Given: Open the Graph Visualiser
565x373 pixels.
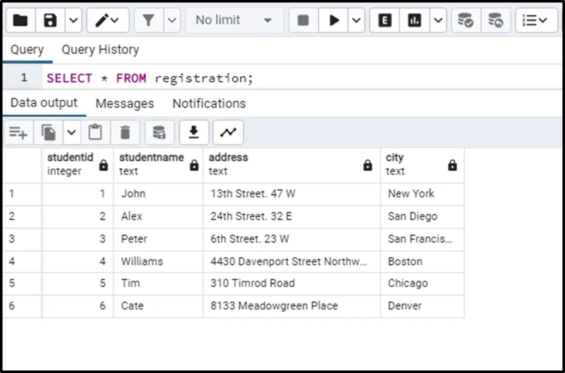Looking at the screenshot, I should click(228, 132).
